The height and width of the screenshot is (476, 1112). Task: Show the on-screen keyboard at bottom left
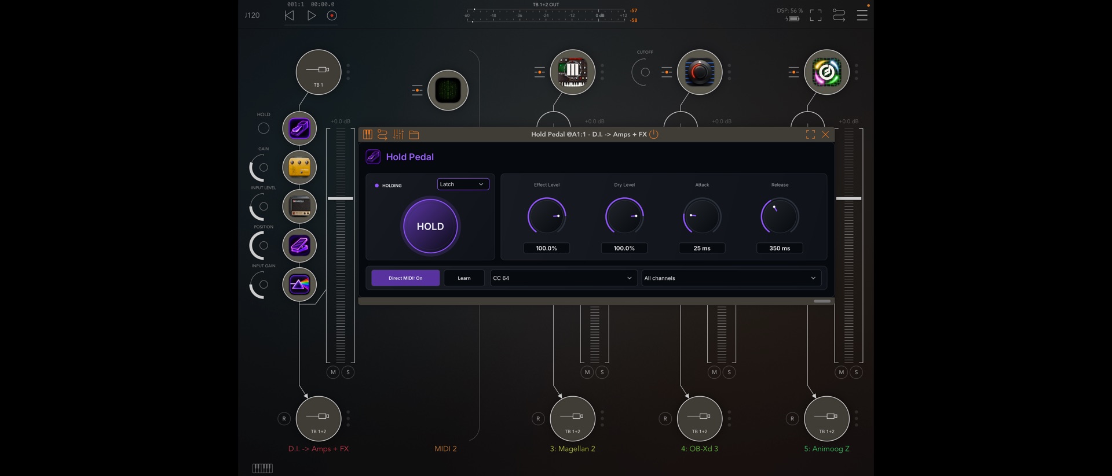[262, 468]
